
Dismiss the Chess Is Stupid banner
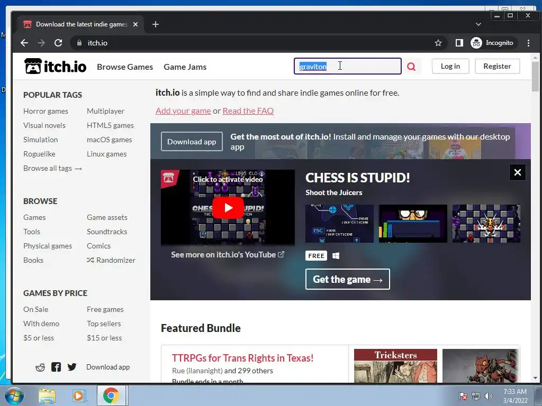coord(518,172)
